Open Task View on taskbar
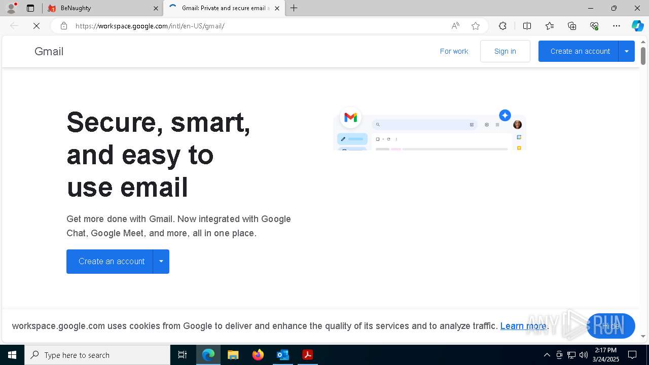649x365 pixels. click(x=183, y=355)
